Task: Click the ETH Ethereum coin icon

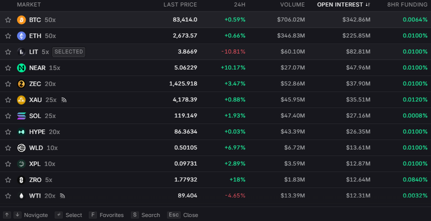Action: tap(22, 36)
